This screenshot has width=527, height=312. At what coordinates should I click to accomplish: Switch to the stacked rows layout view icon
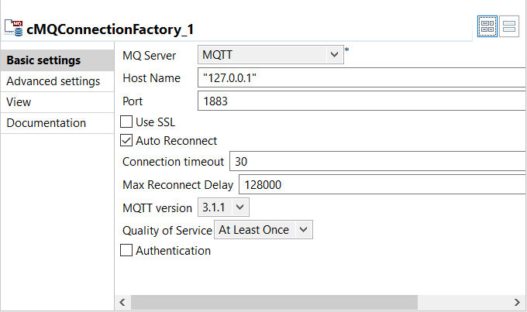point(510,27)
